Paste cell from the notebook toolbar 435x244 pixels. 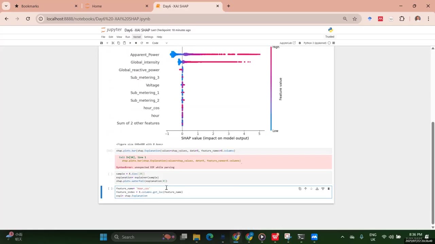124,43
